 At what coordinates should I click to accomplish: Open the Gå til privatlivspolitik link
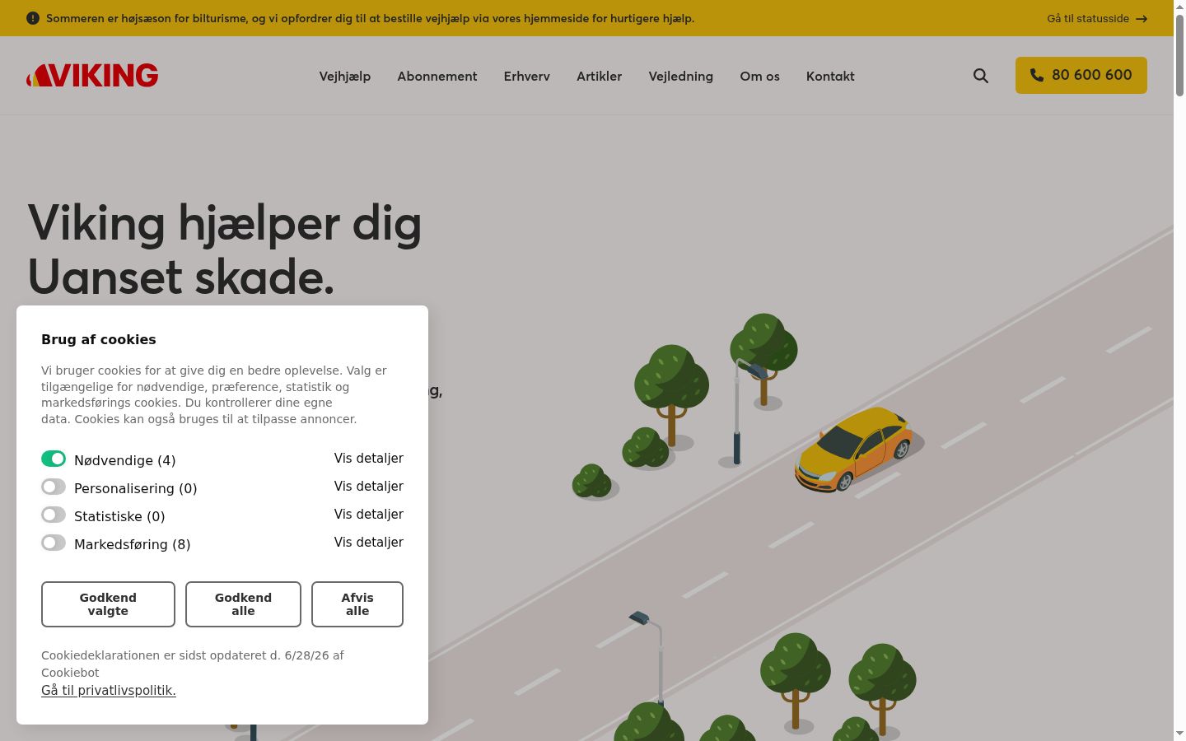click(109, 690)
